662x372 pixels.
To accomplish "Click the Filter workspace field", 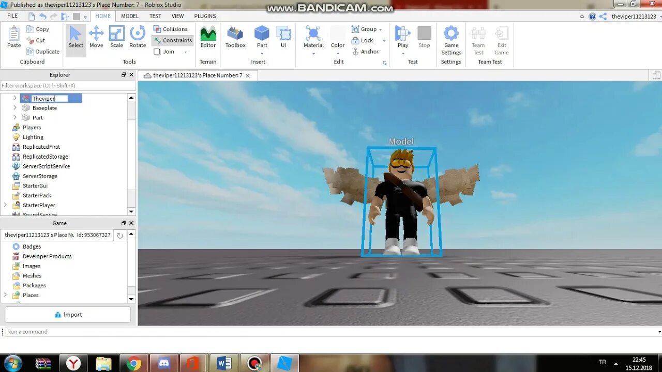I will pos(68,85).
